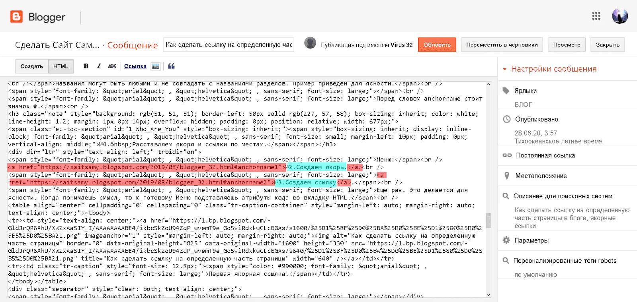Collapse the post settings arrow

click(x=504, y=69)
